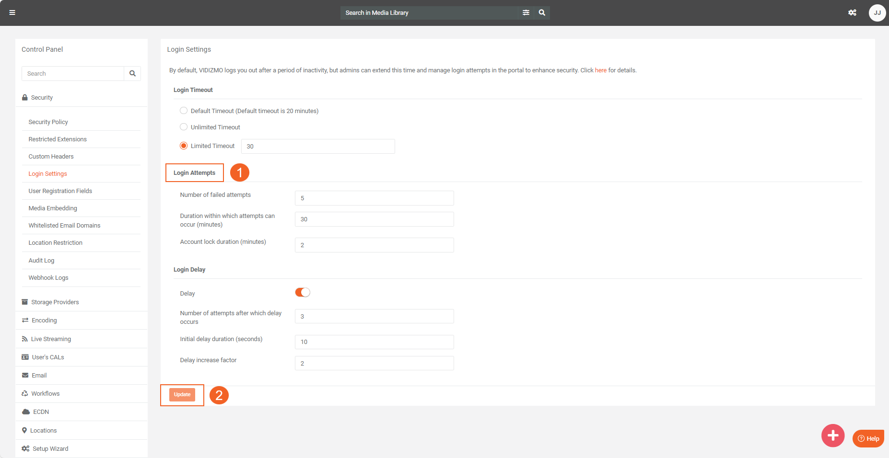Focus the Limited Timeout value field

click(x=317, y=147)
